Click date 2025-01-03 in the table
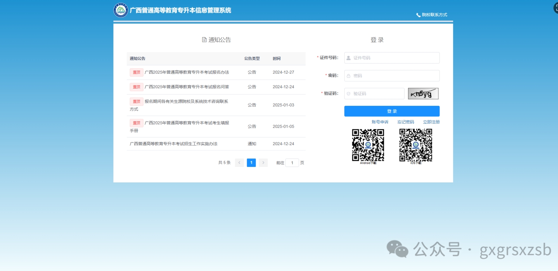Image resolution: width=558 pixels, height=271 pixels. 283,105
